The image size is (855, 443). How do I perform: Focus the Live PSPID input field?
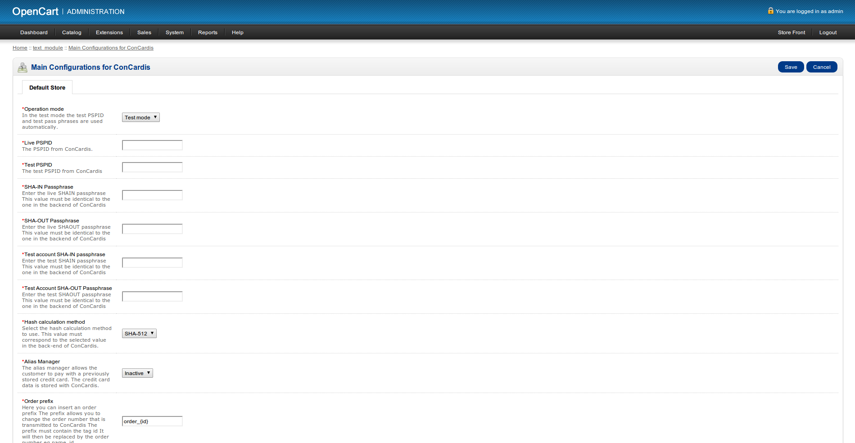[152, 145]
